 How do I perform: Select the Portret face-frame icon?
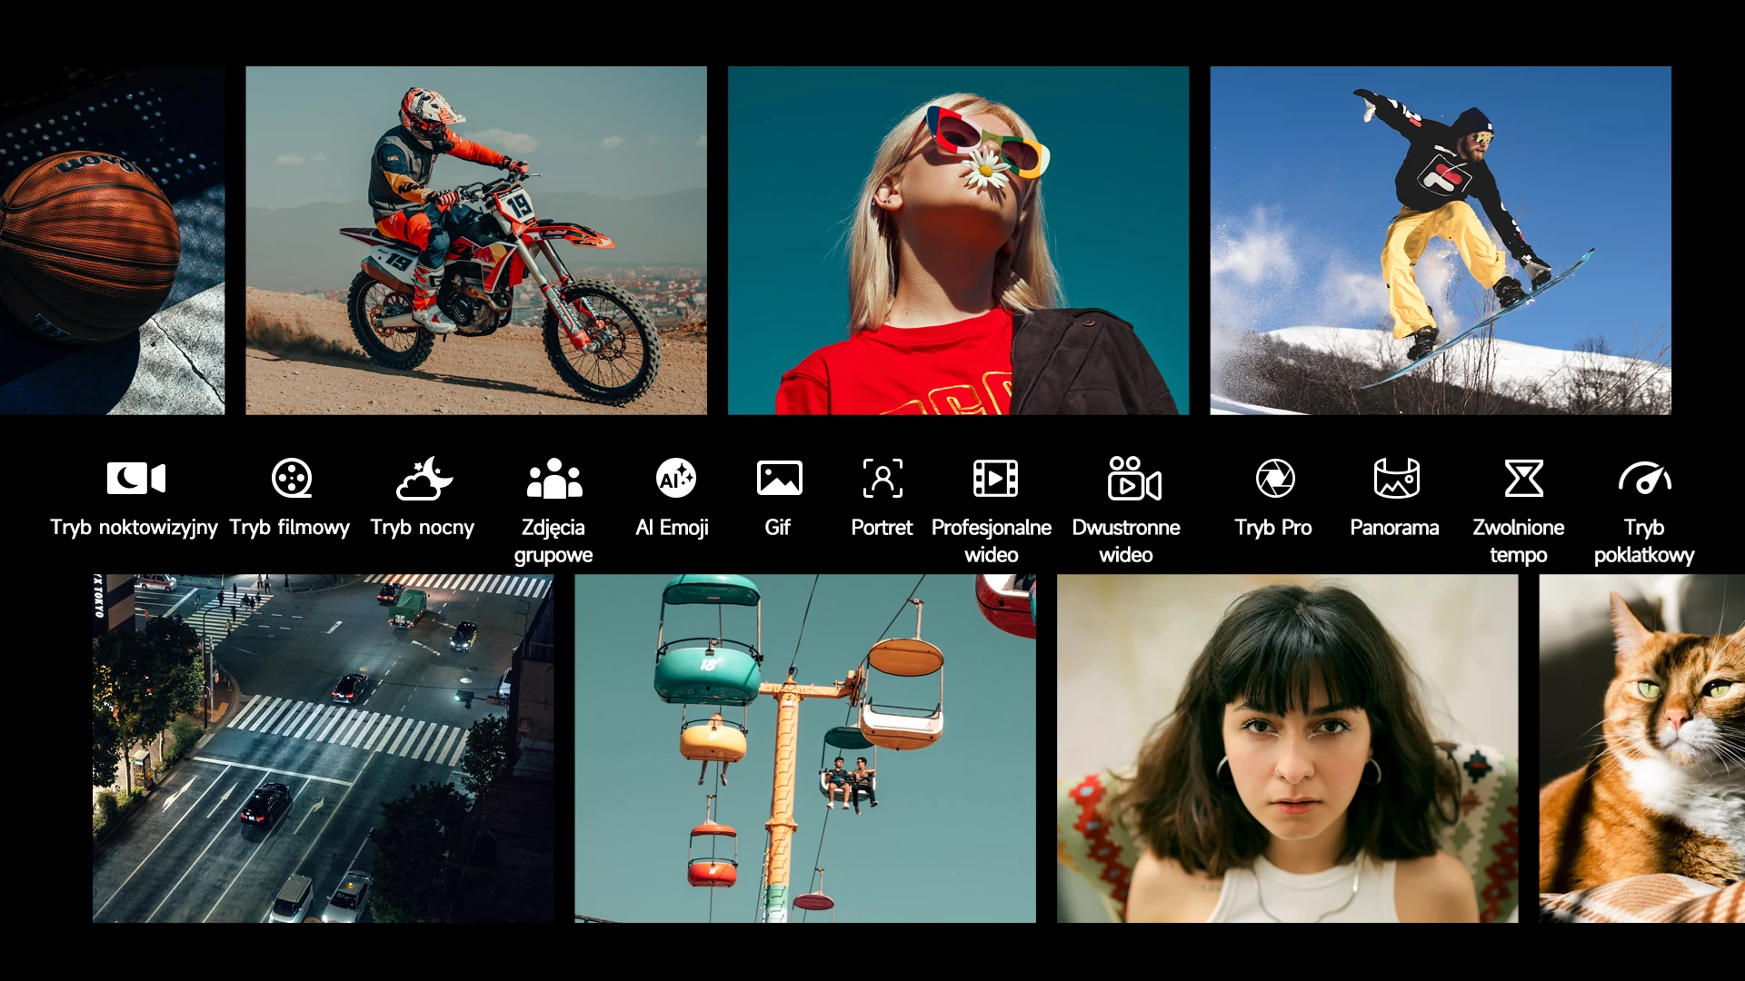tap(882, 479)
